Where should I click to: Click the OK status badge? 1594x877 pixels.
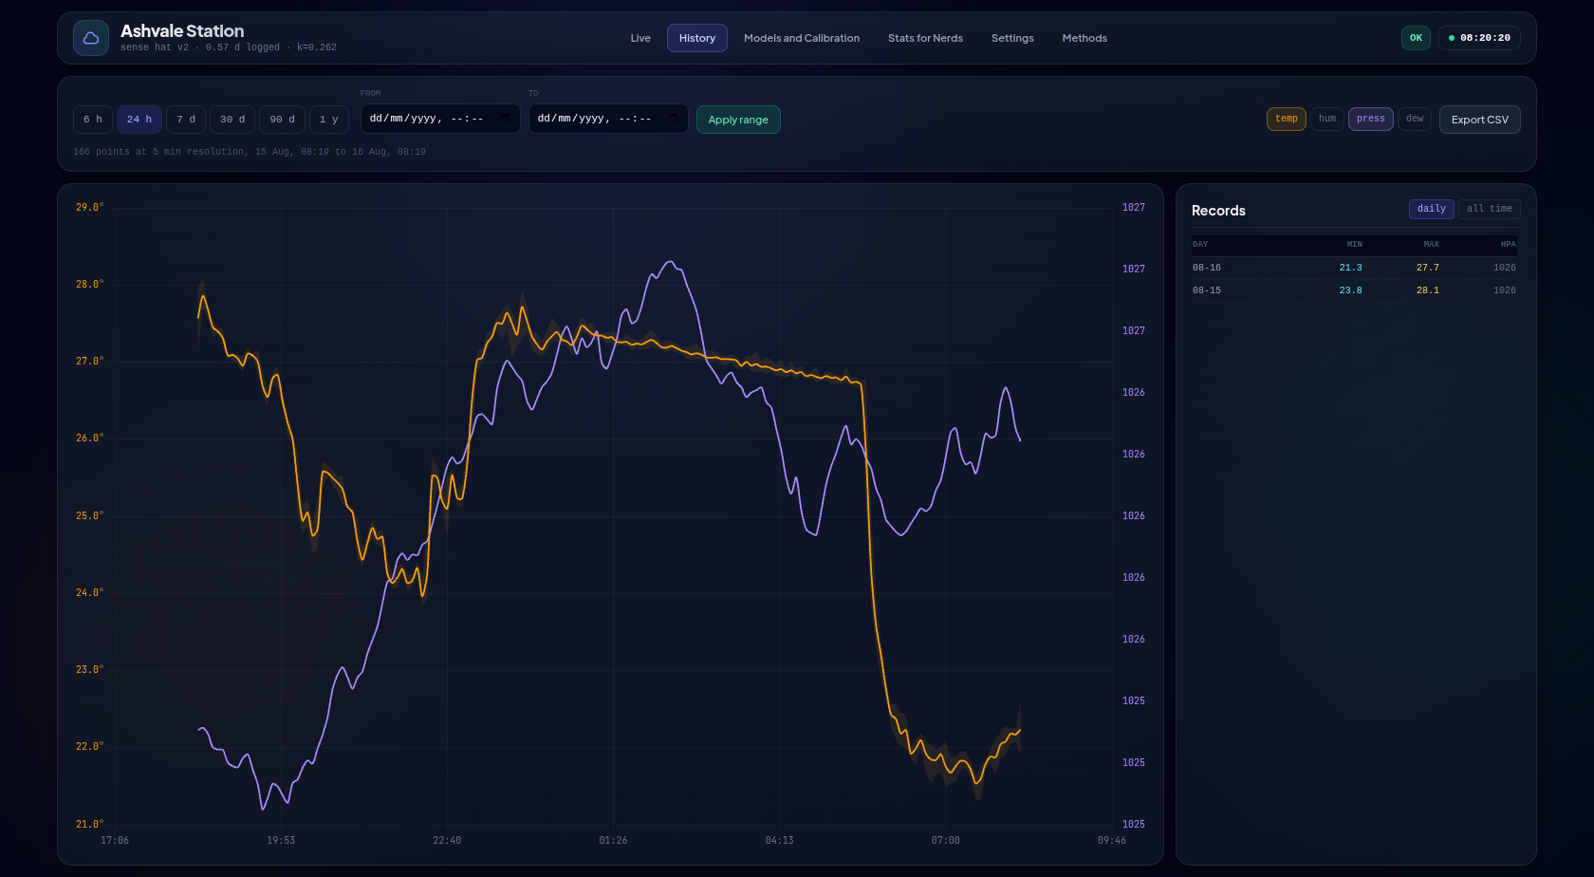tap(1416, 38)
